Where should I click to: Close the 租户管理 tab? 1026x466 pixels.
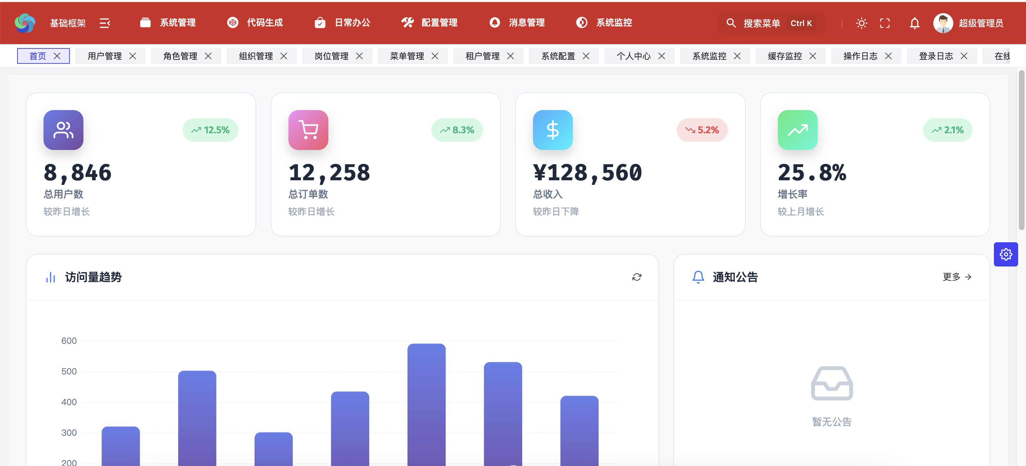(x=511, y=56)
